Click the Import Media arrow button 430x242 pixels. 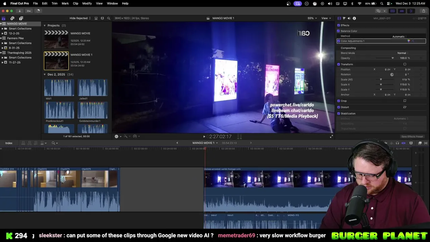pos(19,11)
